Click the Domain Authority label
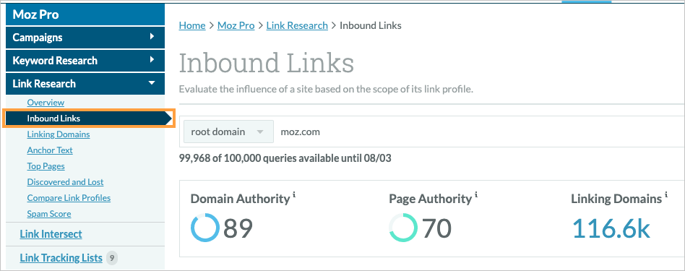Viewport: 685px width, 271px height. 241,199
